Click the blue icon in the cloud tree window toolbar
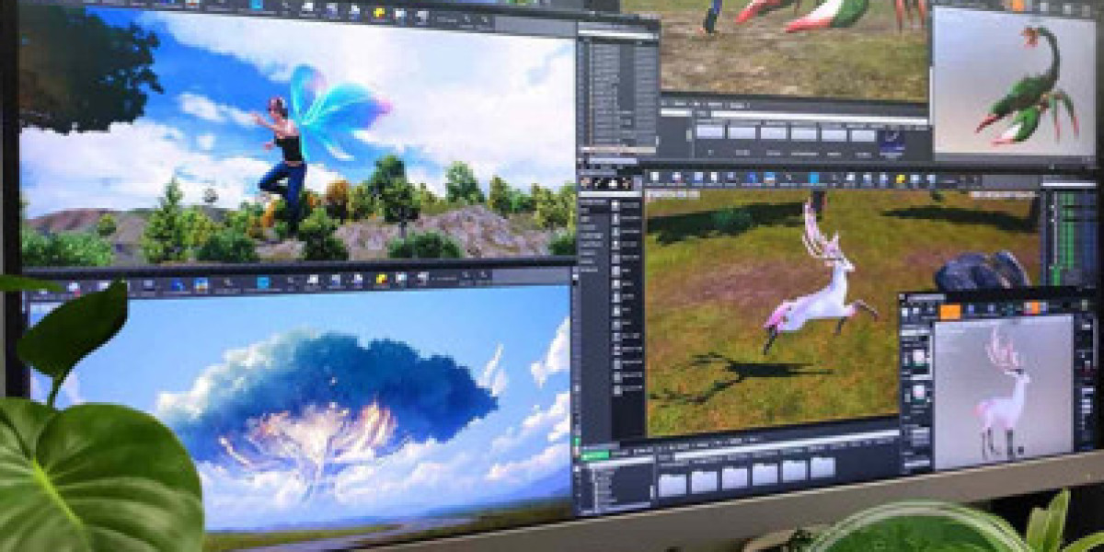 (x=263, y=283)
